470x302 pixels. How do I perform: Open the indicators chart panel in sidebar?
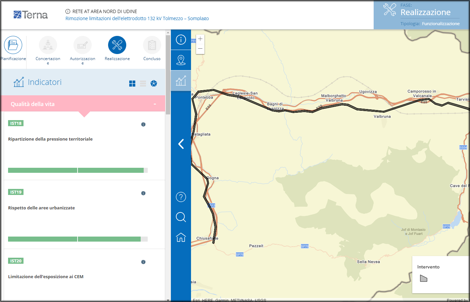pos(181,81)
